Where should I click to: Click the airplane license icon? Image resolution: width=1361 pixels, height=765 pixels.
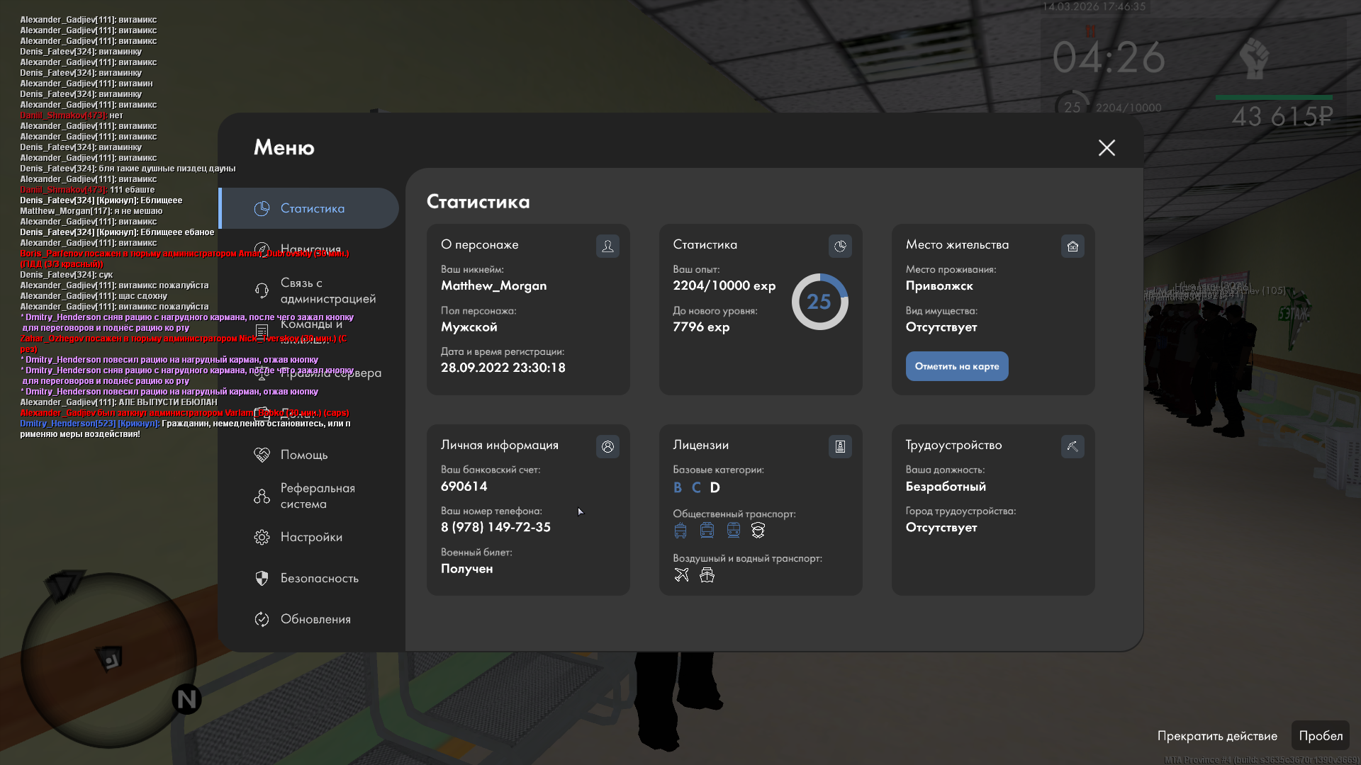[x=681, y=575]
